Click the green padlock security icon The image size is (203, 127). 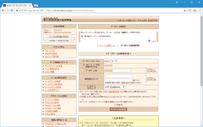coord(17,10)
